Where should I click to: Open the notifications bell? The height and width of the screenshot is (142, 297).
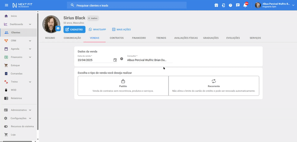pyautogui.click(x=245, y=5)
